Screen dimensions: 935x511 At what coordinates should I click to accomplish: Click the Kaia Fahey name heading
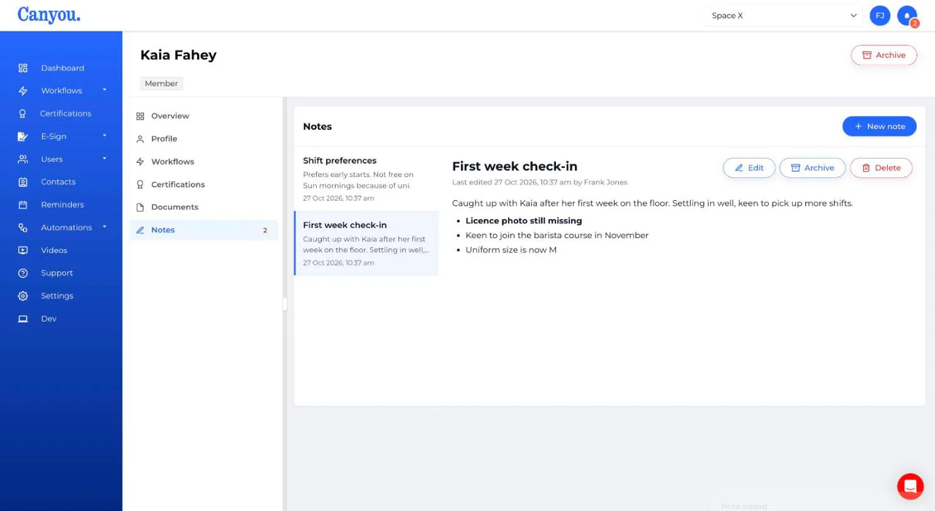(178, 55)
